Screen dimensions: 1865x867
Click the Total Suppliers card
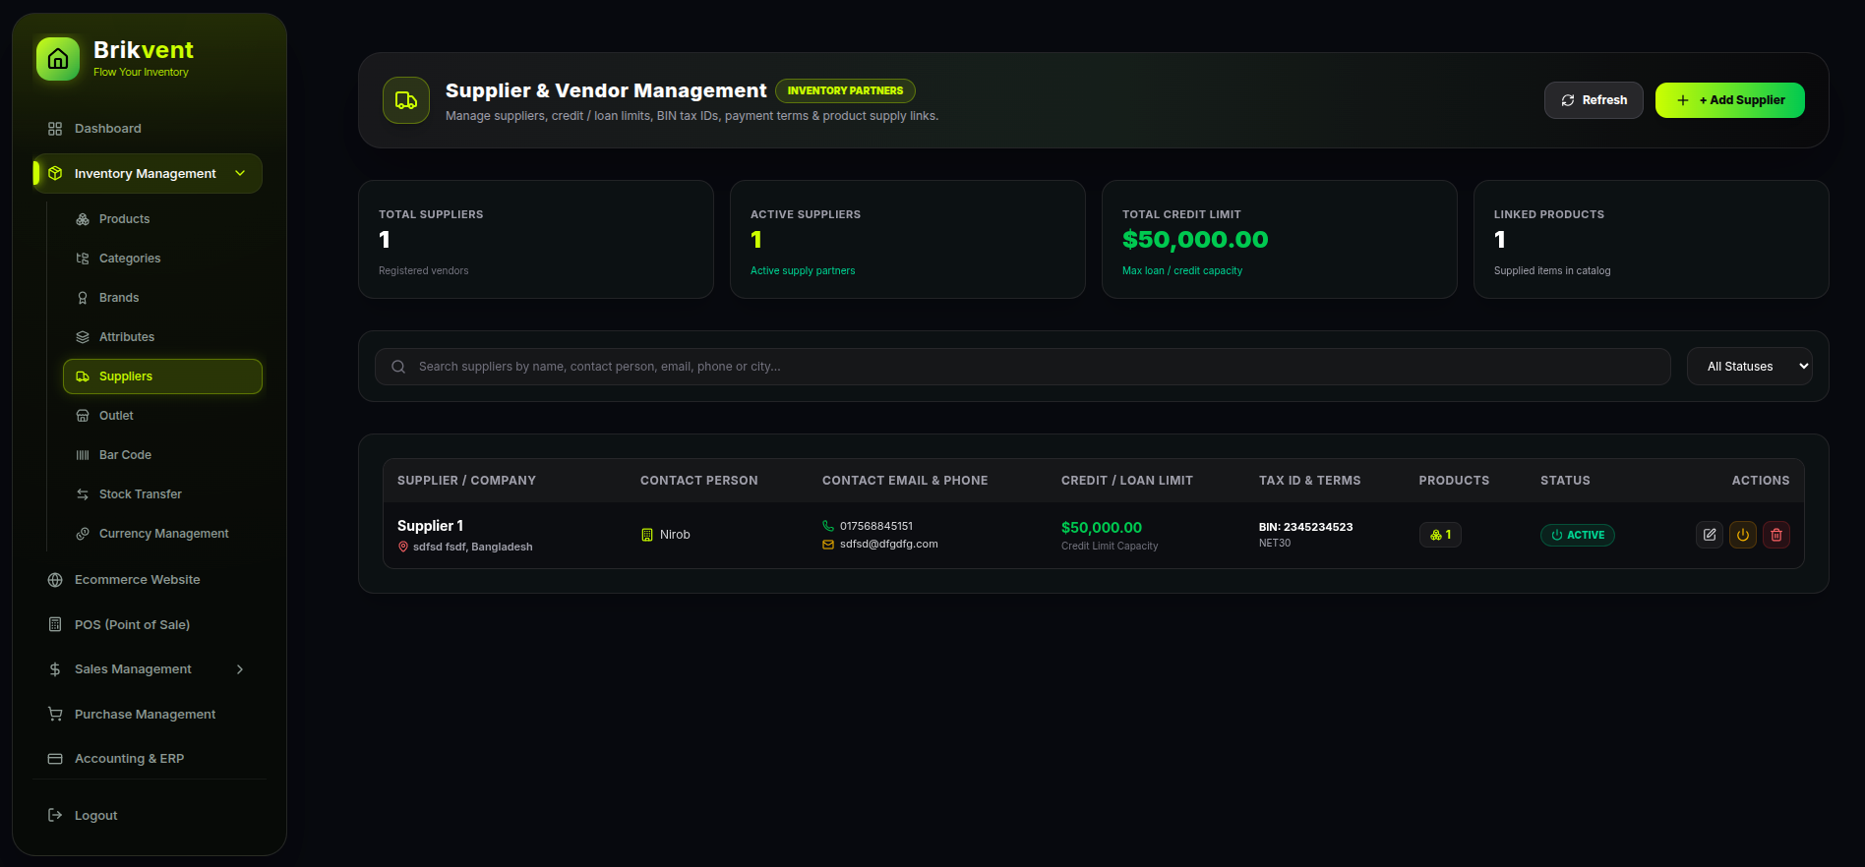[536, 239]
